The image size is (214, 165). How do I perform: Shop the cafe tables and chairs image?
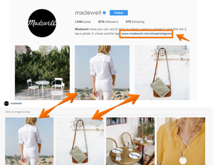[x=130, y=141]
